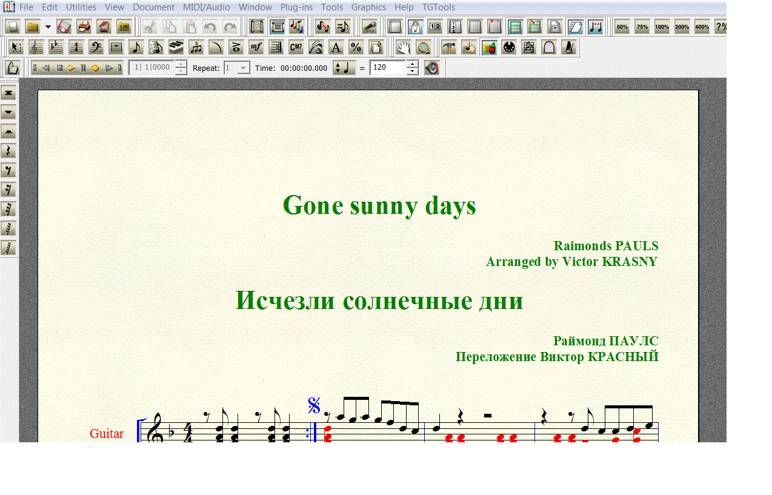Click the microphone icon in top toolbar

370,27
